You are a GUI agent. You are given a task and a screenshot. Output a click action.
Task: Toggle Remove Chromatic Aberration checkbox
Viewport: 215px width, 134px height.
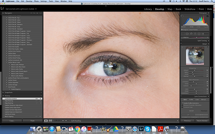pos(182,105)
